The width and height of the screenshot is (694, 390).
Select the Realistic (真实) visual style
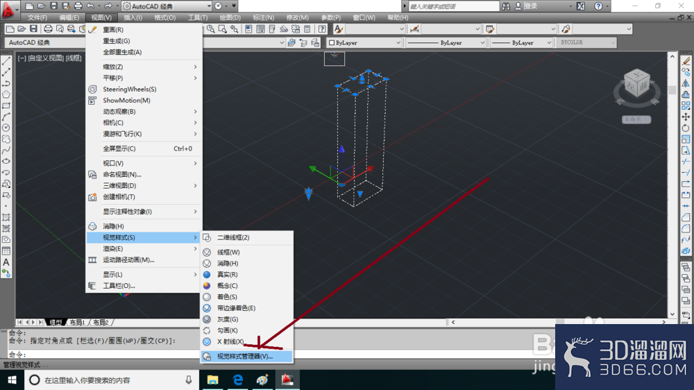click(x=246, y=275)
